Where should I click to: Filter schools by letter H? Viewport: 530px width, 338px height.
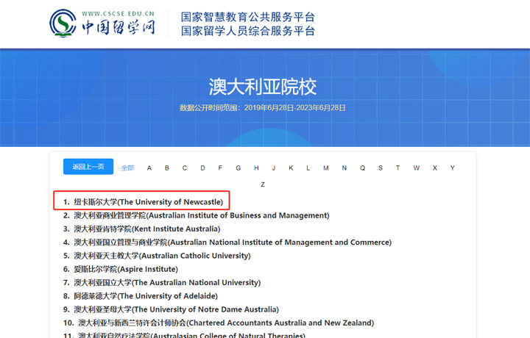coord(256,168)
